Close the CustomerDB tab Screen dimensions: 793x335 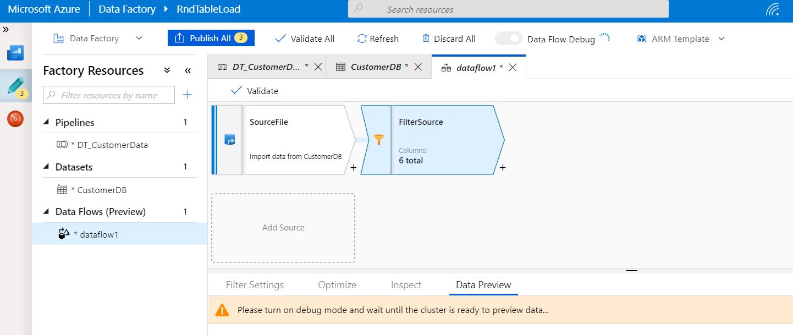(418, 67)
